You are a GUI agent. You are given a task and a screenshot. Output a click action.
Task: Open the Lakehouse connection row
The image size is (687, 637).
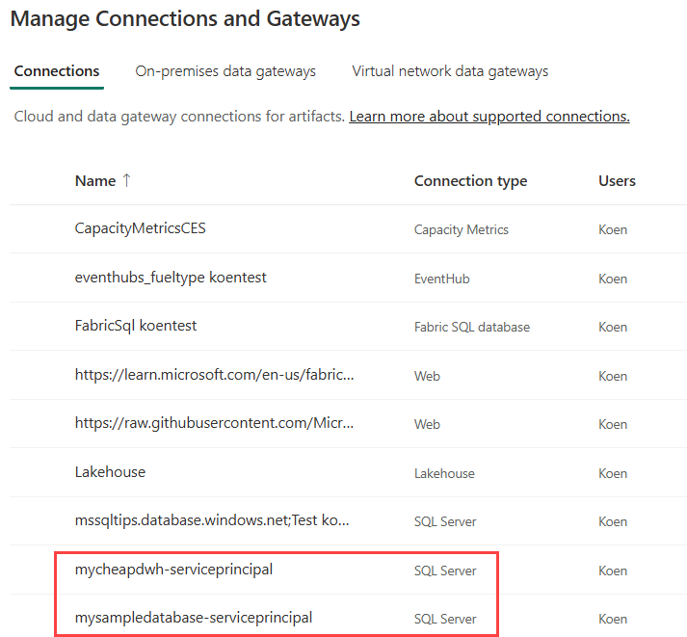point(110,472)
